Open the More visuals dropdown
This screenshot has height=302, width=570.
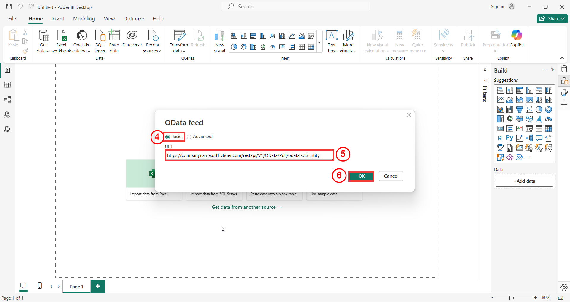point(348,51)
